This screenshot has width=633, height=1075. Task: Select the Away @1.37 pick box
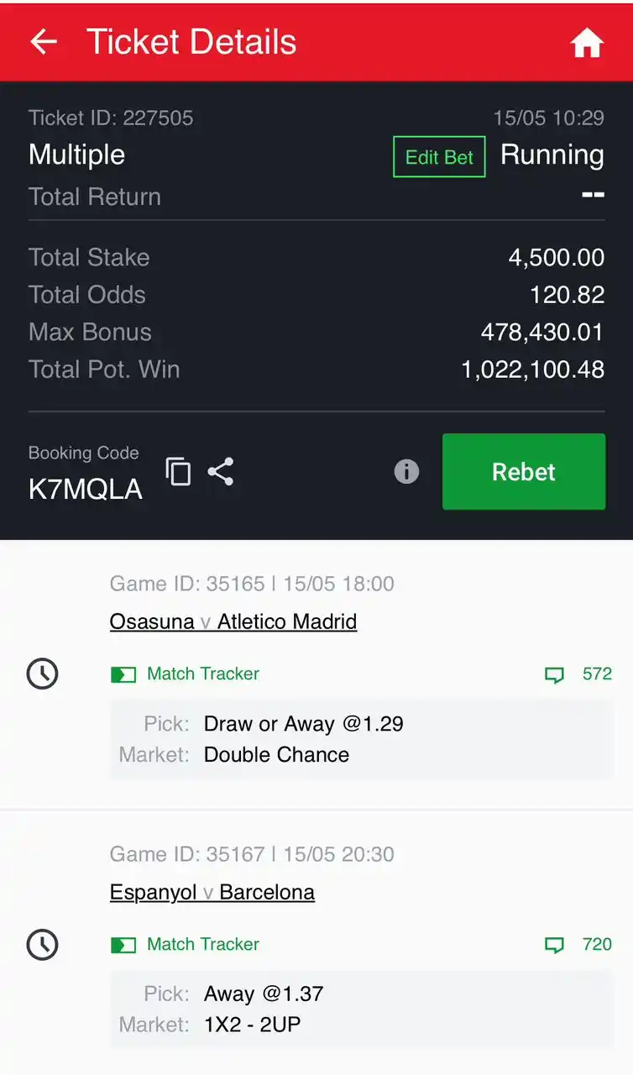click(362, 1009)
